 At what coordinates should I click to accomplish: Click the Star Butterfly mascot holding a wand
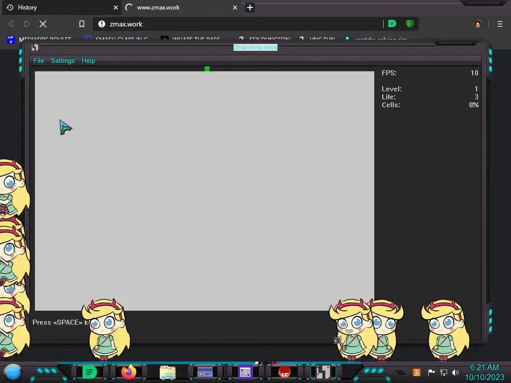[x=352, y=329]
